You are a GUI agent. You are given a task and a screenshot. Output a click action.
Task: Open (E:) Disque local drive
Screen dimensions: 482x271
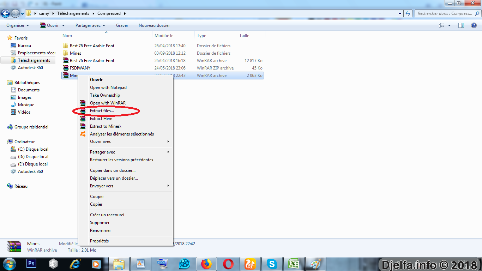(x=33, y=164)
